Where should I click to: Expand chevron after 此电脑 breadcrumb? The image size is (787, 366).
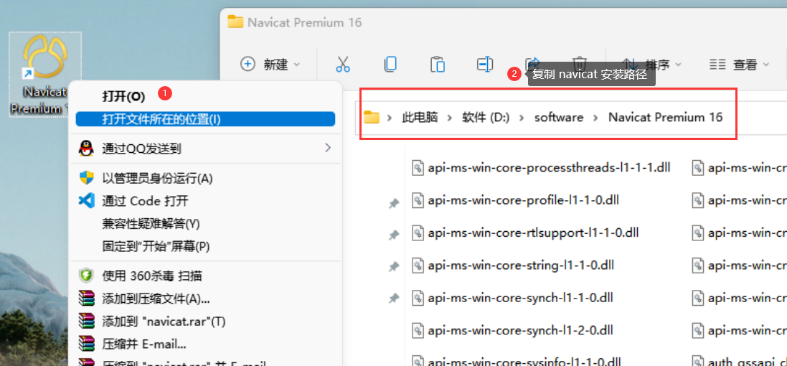pyautogui.click(x=451, y=118)
